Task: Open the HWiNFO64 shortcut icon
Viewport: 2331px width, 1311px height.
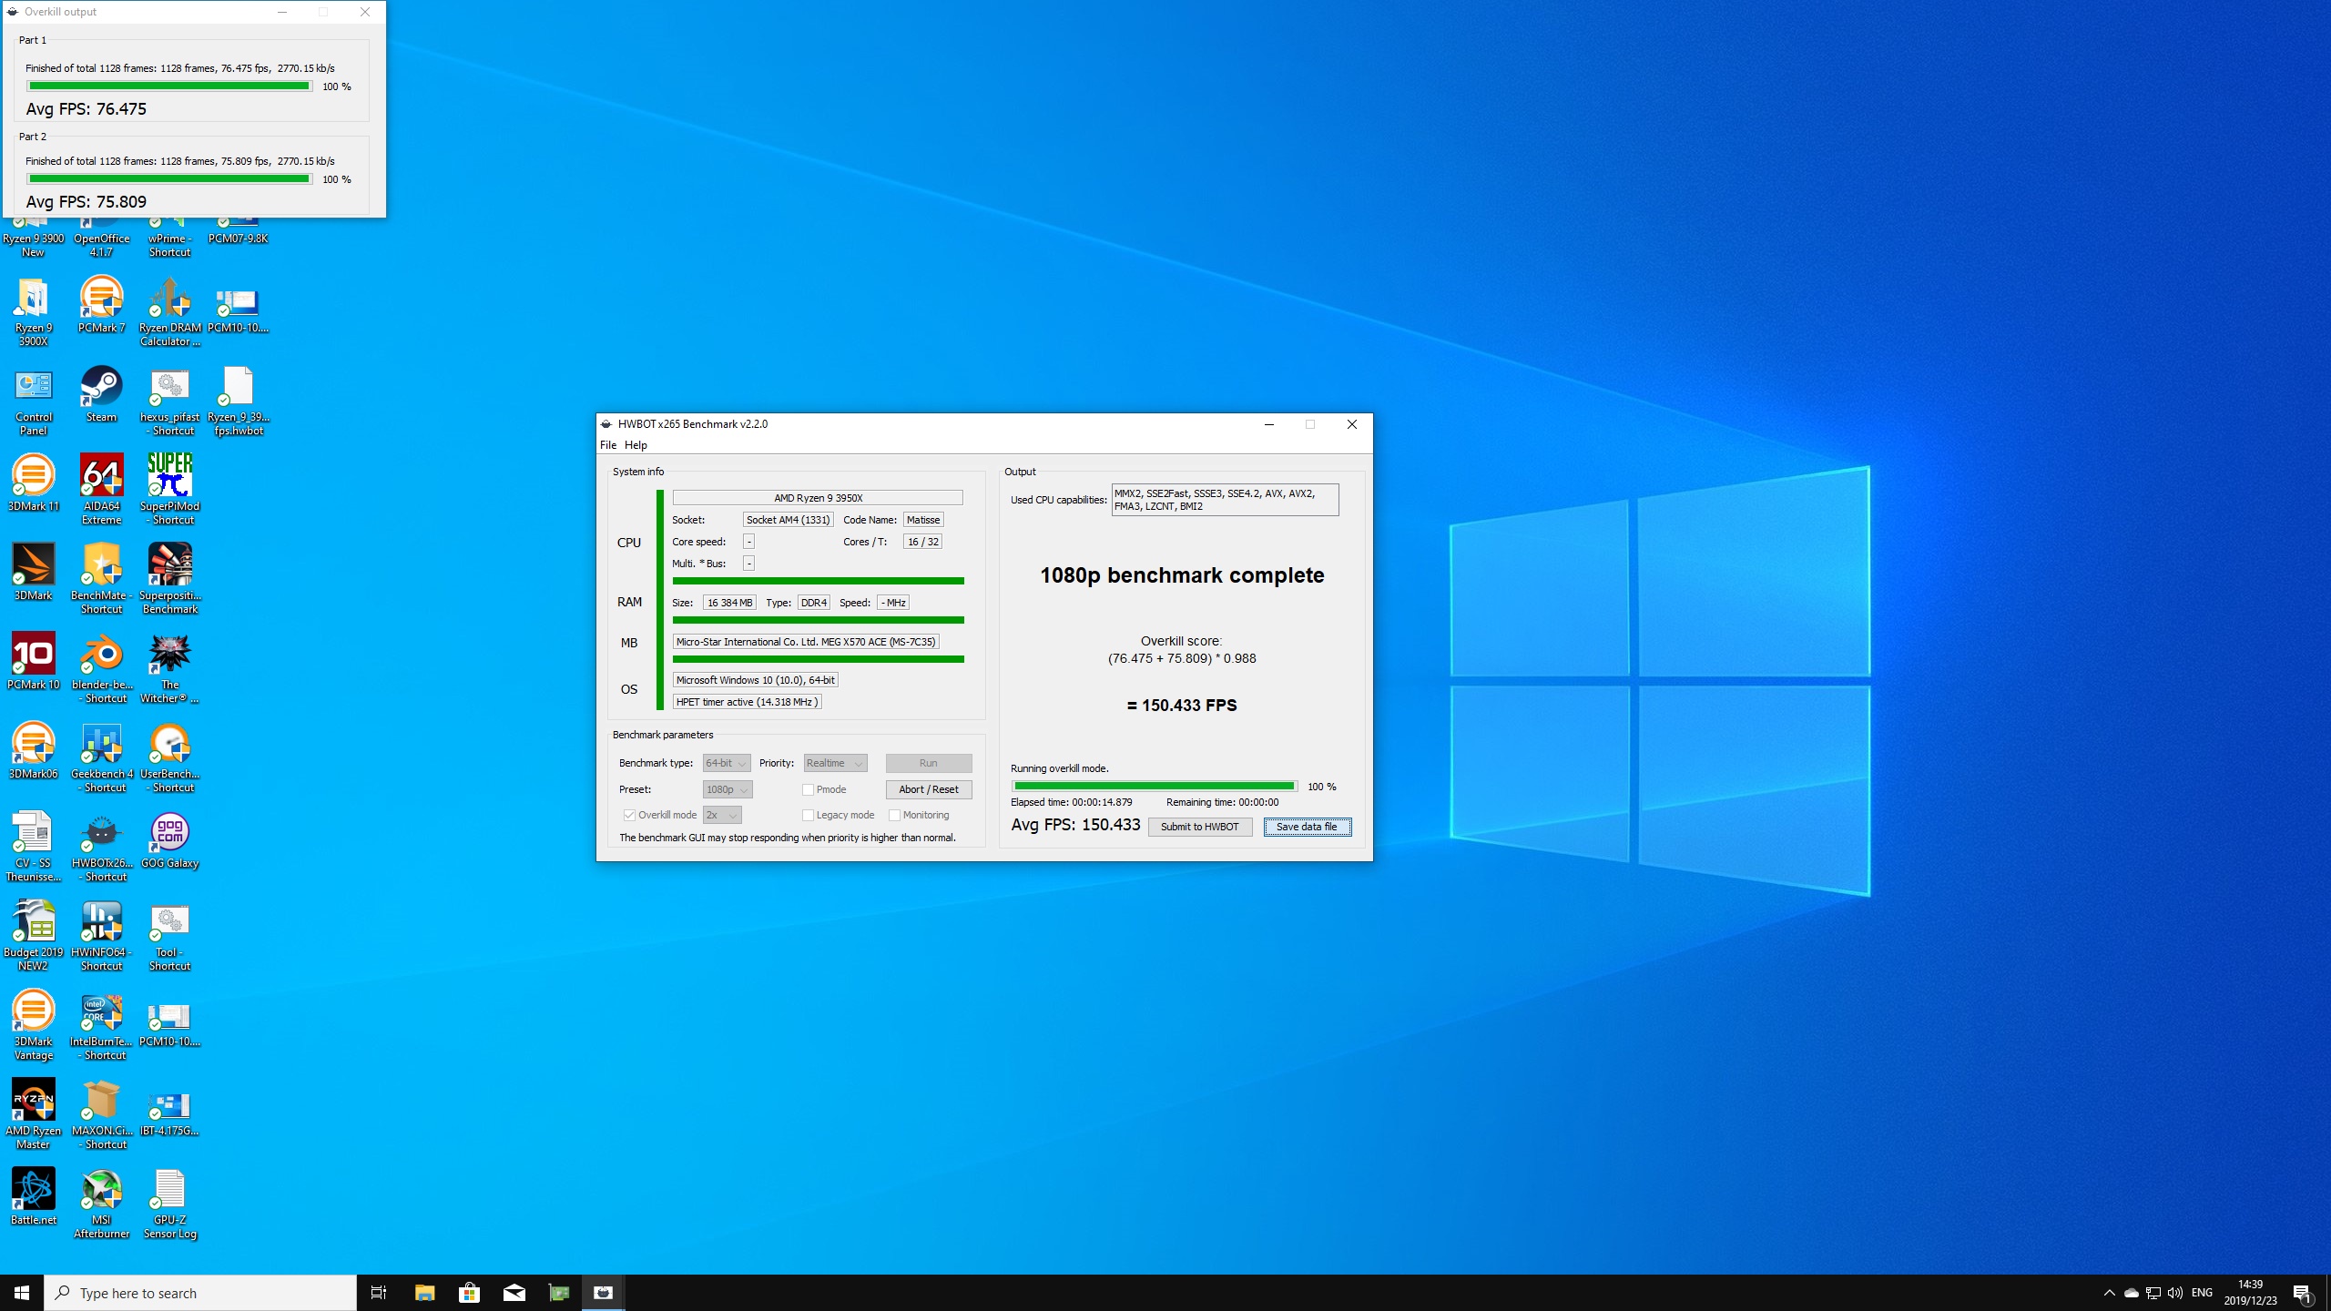Action: tap(101, 937)
